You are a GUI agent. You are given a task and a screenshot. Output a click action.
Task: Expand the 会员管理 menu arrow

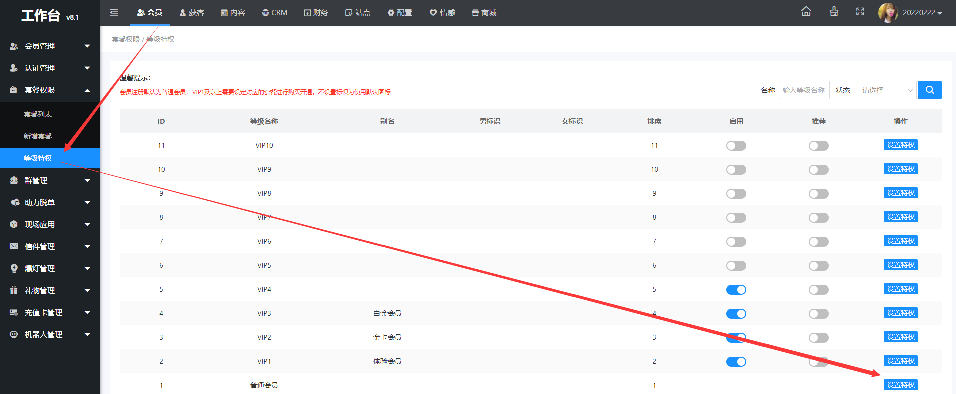coord(87,46)
